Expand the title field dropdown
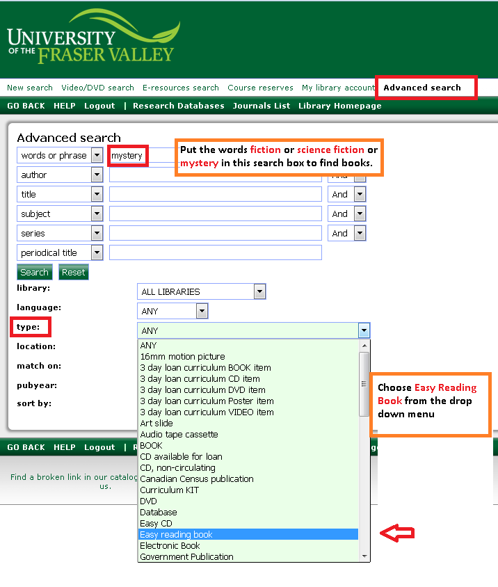Image resolution: width=498 pixels, height=587 pixels. coord(97,194)
